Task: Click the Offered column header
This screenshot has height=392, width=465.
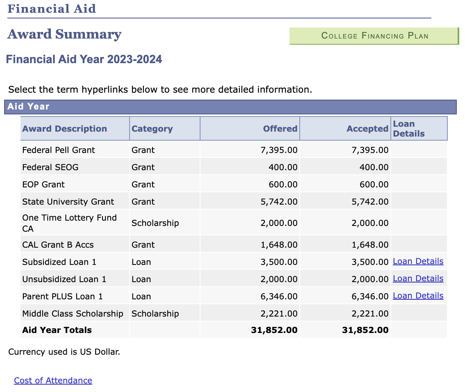Action: (x=250, y=128)
